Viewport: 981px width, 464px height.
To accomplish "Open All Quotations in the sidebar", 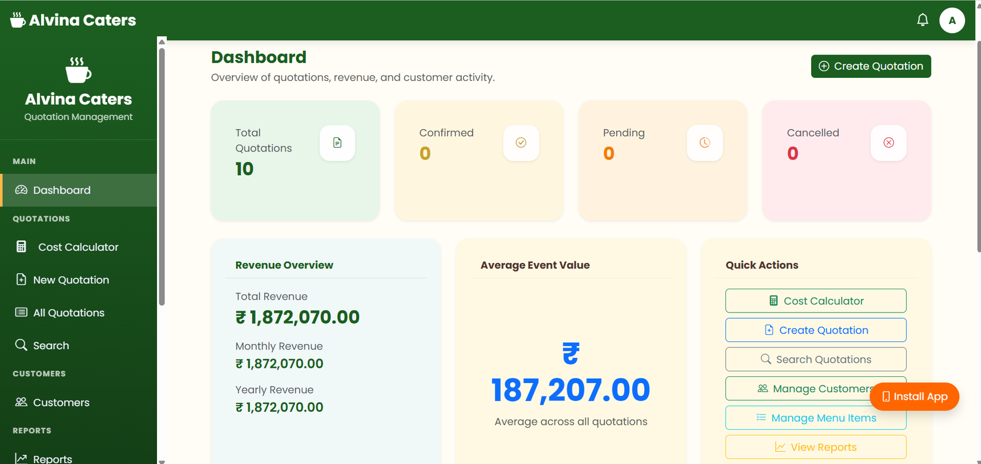I will [x=78, y=313].
